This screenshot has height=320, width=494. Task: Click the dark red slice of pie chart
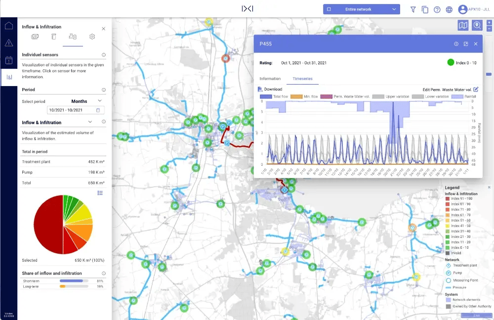pos(47,225)
